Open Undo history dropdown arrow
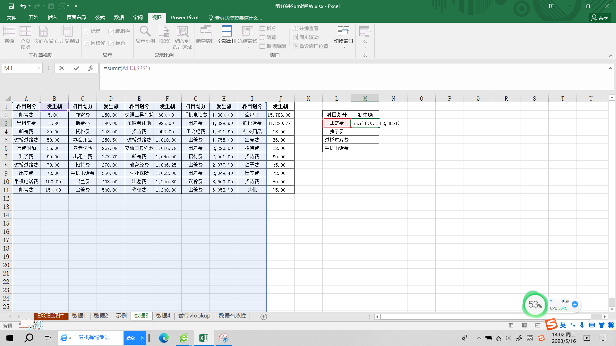The height and width of the screenshot is (346, 616). point(30,6)
